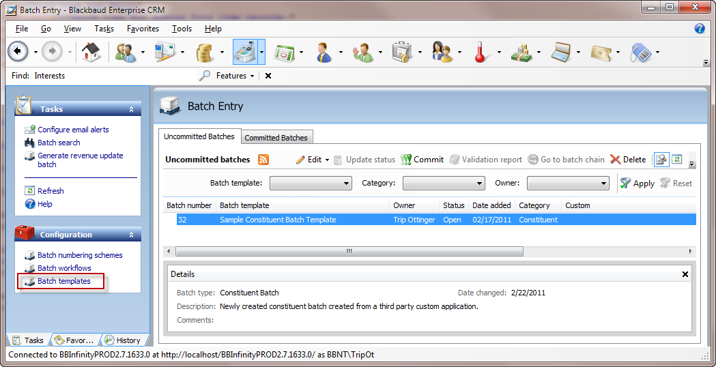Screen dimensions: 716x367
Task: Click the cash register Batch Entry icon
Action: 244,52
